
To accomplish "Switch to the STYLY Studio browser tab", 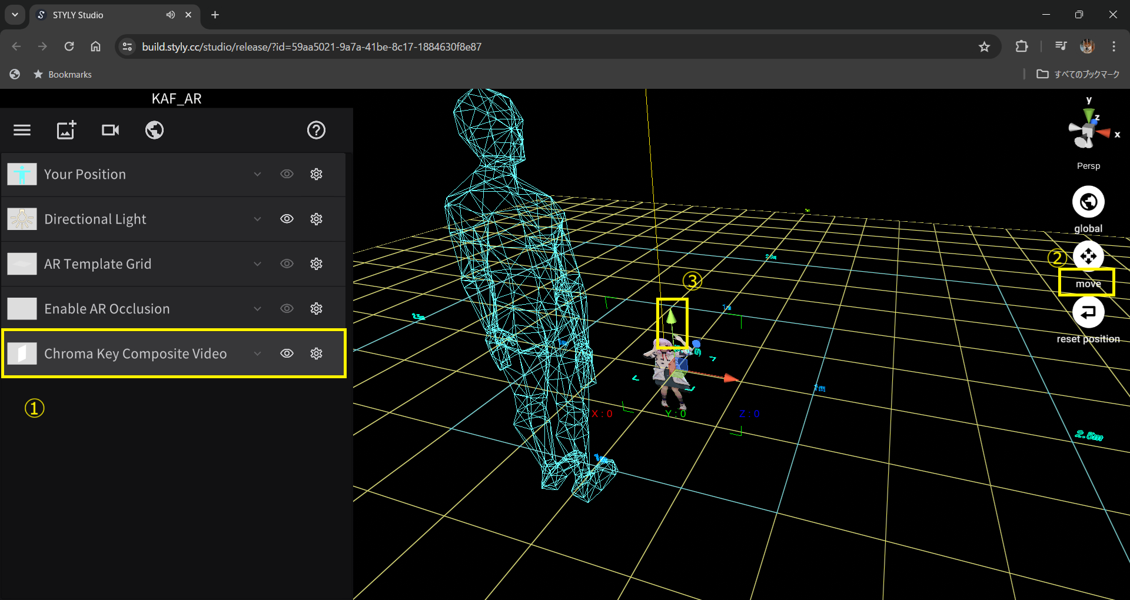I will (115, 15).
